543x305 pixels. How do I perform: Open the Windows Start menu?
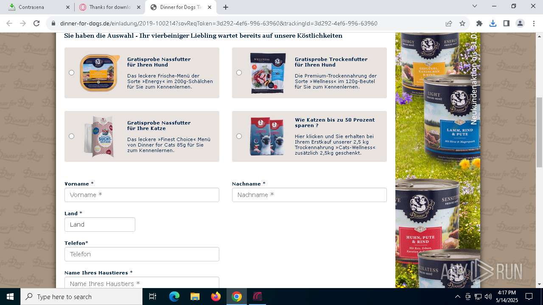[x=10, y=297]
